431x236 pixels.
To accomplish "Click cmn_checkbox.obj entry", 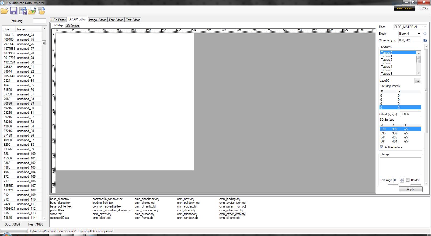I will click(147, 199).
